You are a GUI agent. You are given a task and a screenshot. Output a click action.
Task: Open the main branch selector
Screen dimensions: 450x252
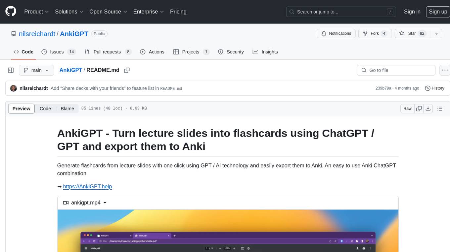pos(36,70)
